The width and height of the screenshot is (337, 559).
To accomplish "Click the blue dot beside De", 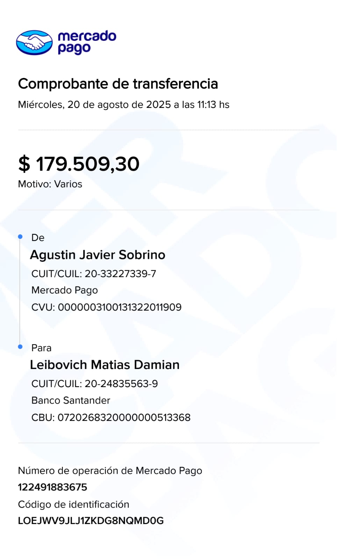I will pos(20,237).
